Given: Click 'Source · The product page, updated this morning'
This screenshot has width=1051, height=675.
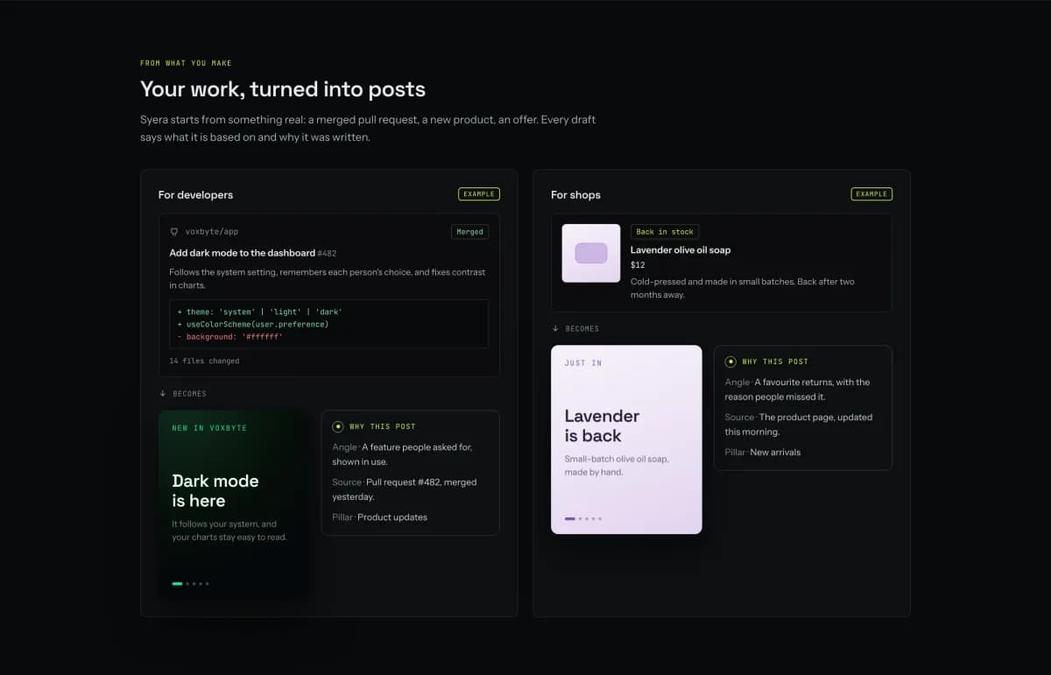Looking at the screenshot, I should (x=799, y=425).
